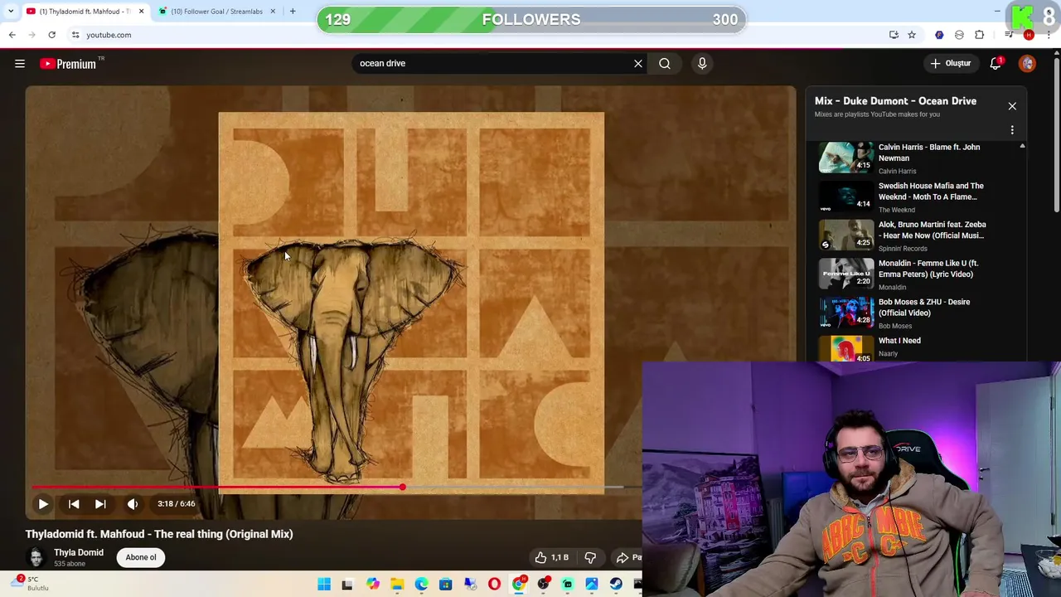Open the Alok Hear Me Now thumbnail
The height and width of the screenshot is (597, 1061).
846,235
